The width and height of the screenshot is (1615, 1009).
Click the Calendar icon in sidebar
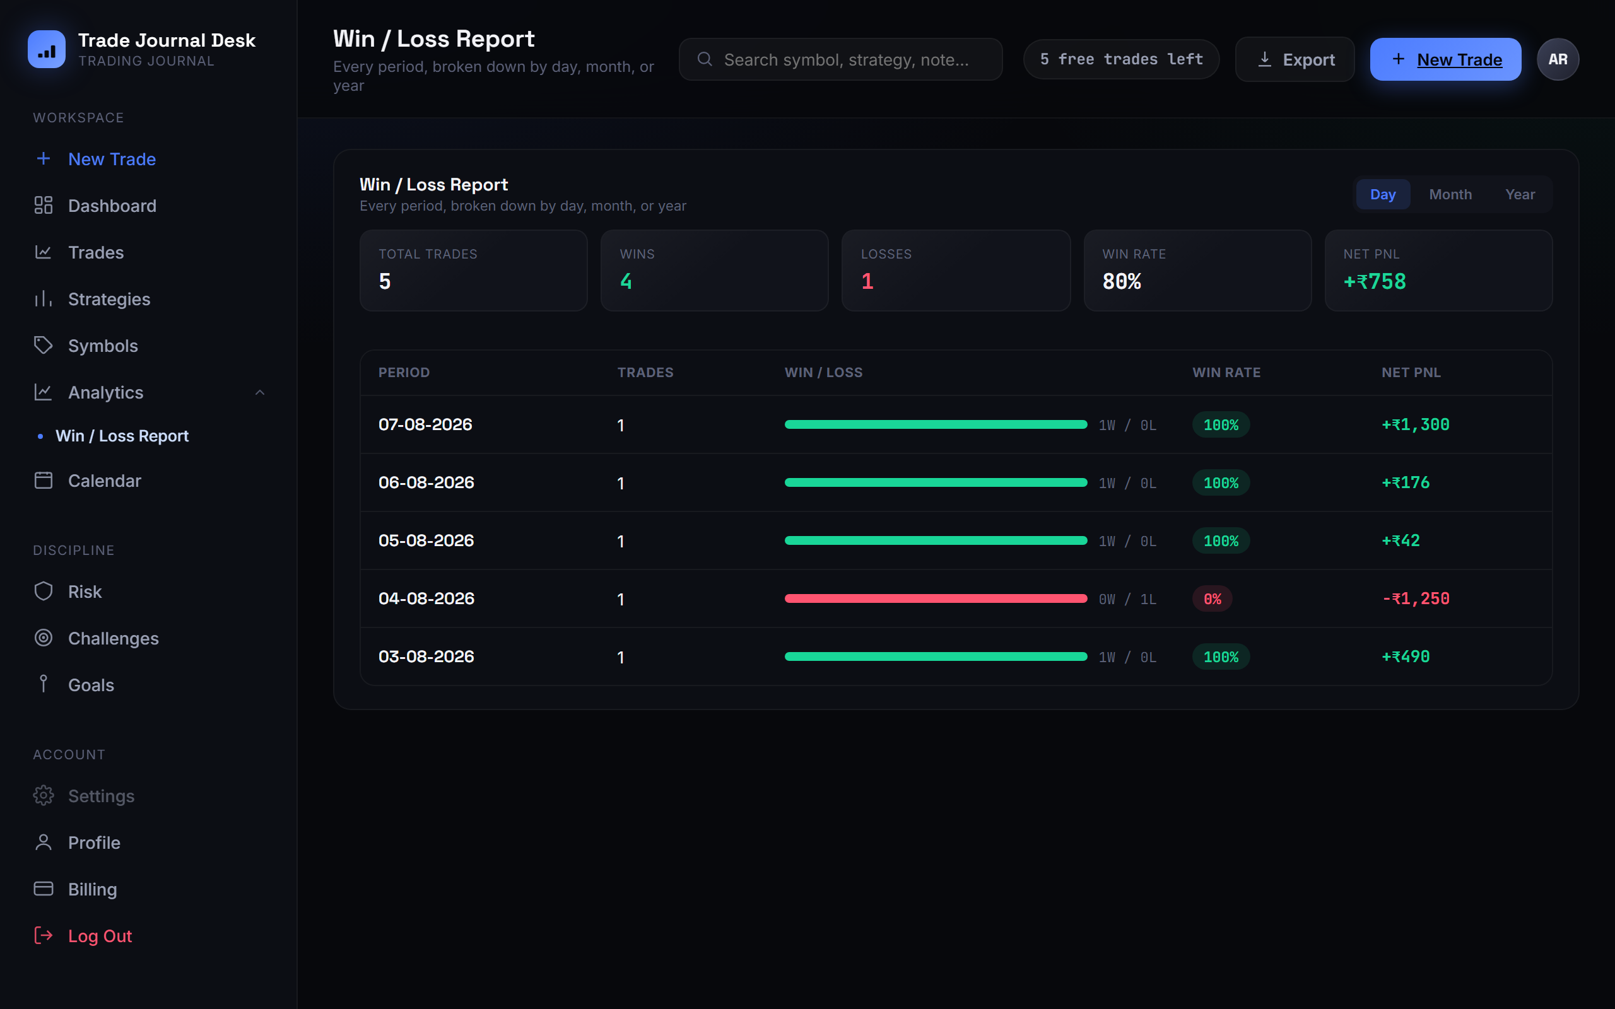pyautogui.click(x=44, y=481)
